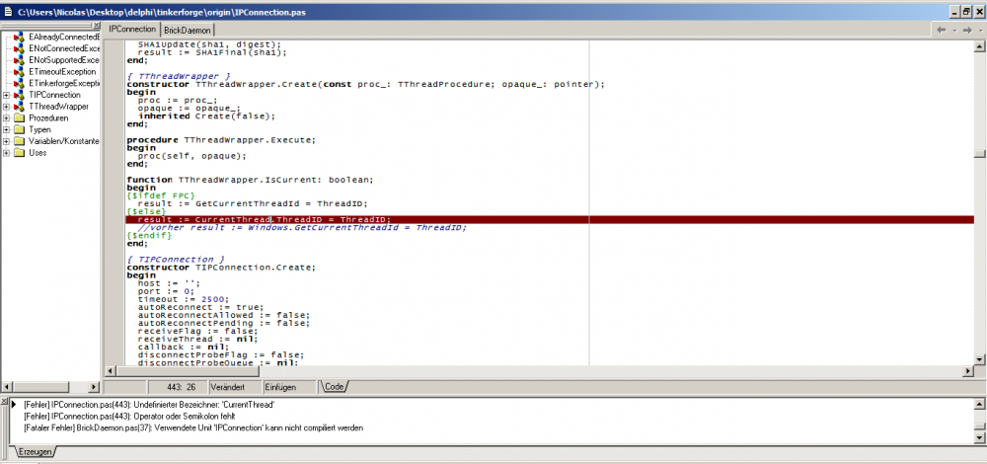987x464 pixels.
Task: Open the forward-navigation history dropdown
Action: pyautogui.click(x=980, y=31)
